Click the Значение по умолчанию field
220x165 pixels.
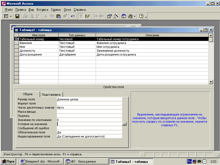pos(89,120)
